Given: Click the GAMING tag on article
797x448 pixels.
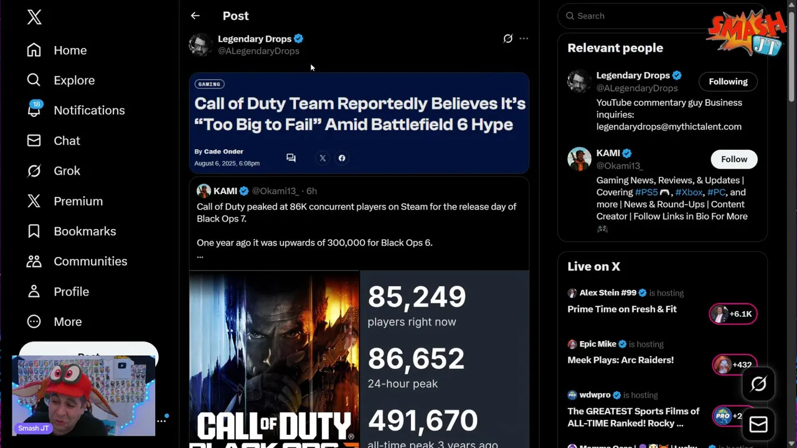Looking at the screenshot, I should coord(209,84).
